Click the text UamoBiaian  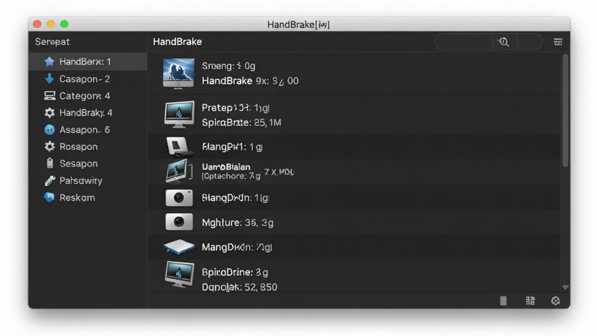point(226,167)
